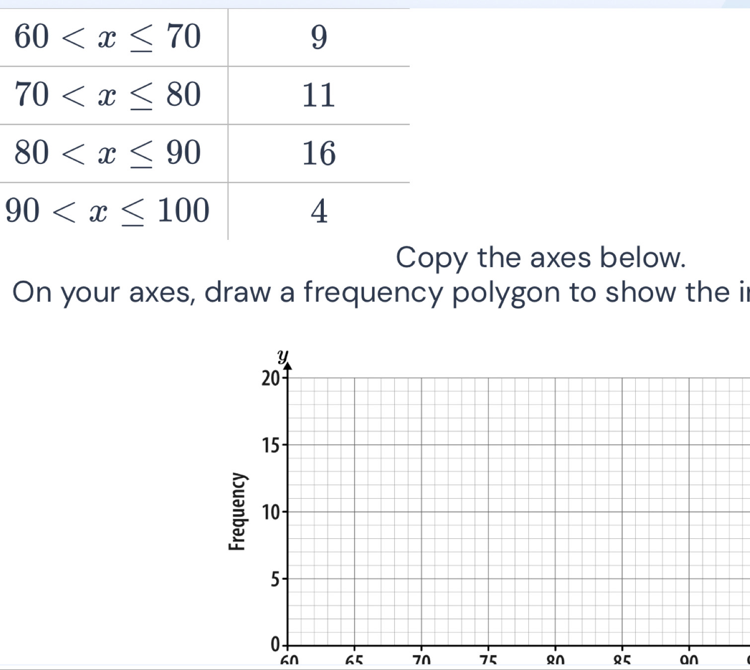Viewport: 750px width, 670px height.
Task: Click the y label above the vertical axis
Action: click(x=283, y=356)
